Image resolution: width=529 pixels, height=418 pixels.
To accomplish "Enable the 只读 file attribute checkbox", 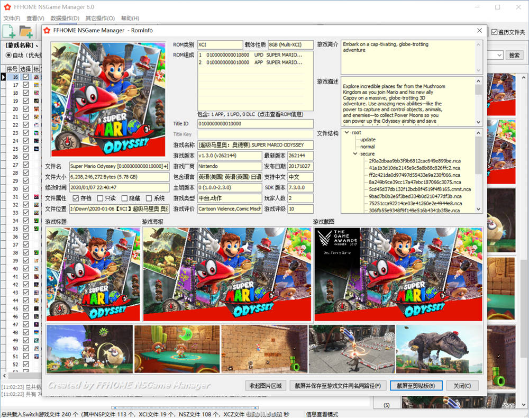I will pos(100,198).
